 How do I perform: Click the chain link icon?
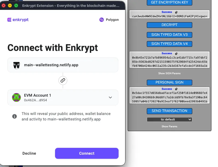click(x=63, y=80)
